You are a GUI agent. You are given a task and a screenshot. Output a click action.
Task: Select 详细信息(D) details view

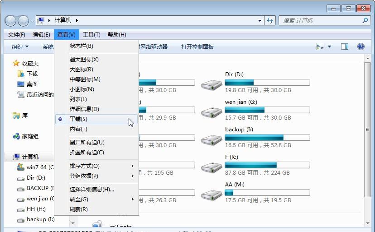[x=96, y=109]
